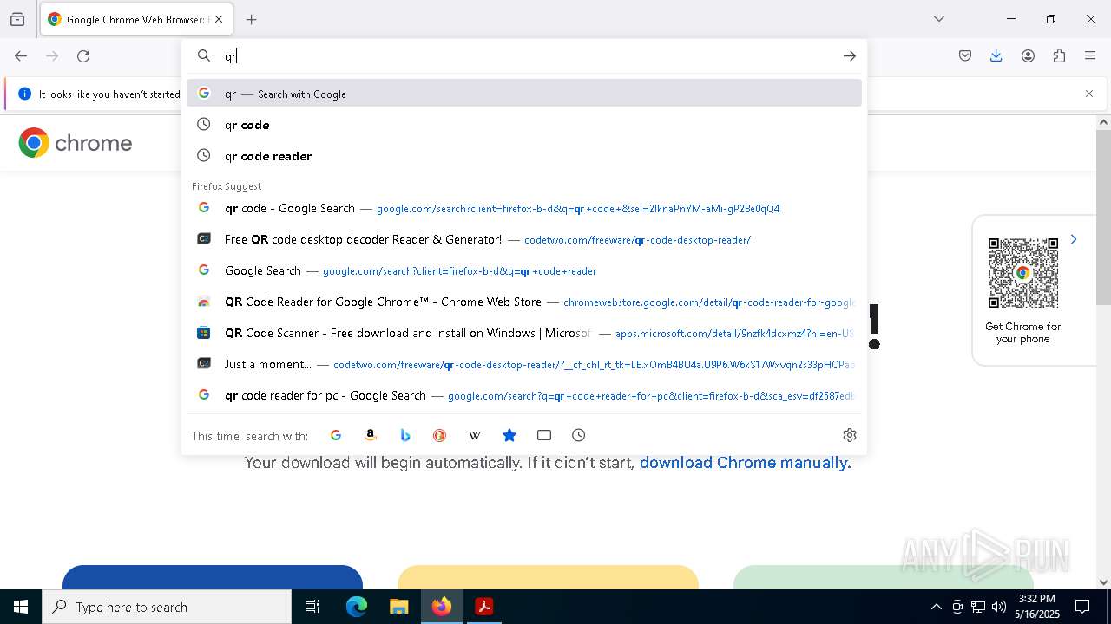Open a new tab with plus button
1111x624 pixels.
point(252,19)
